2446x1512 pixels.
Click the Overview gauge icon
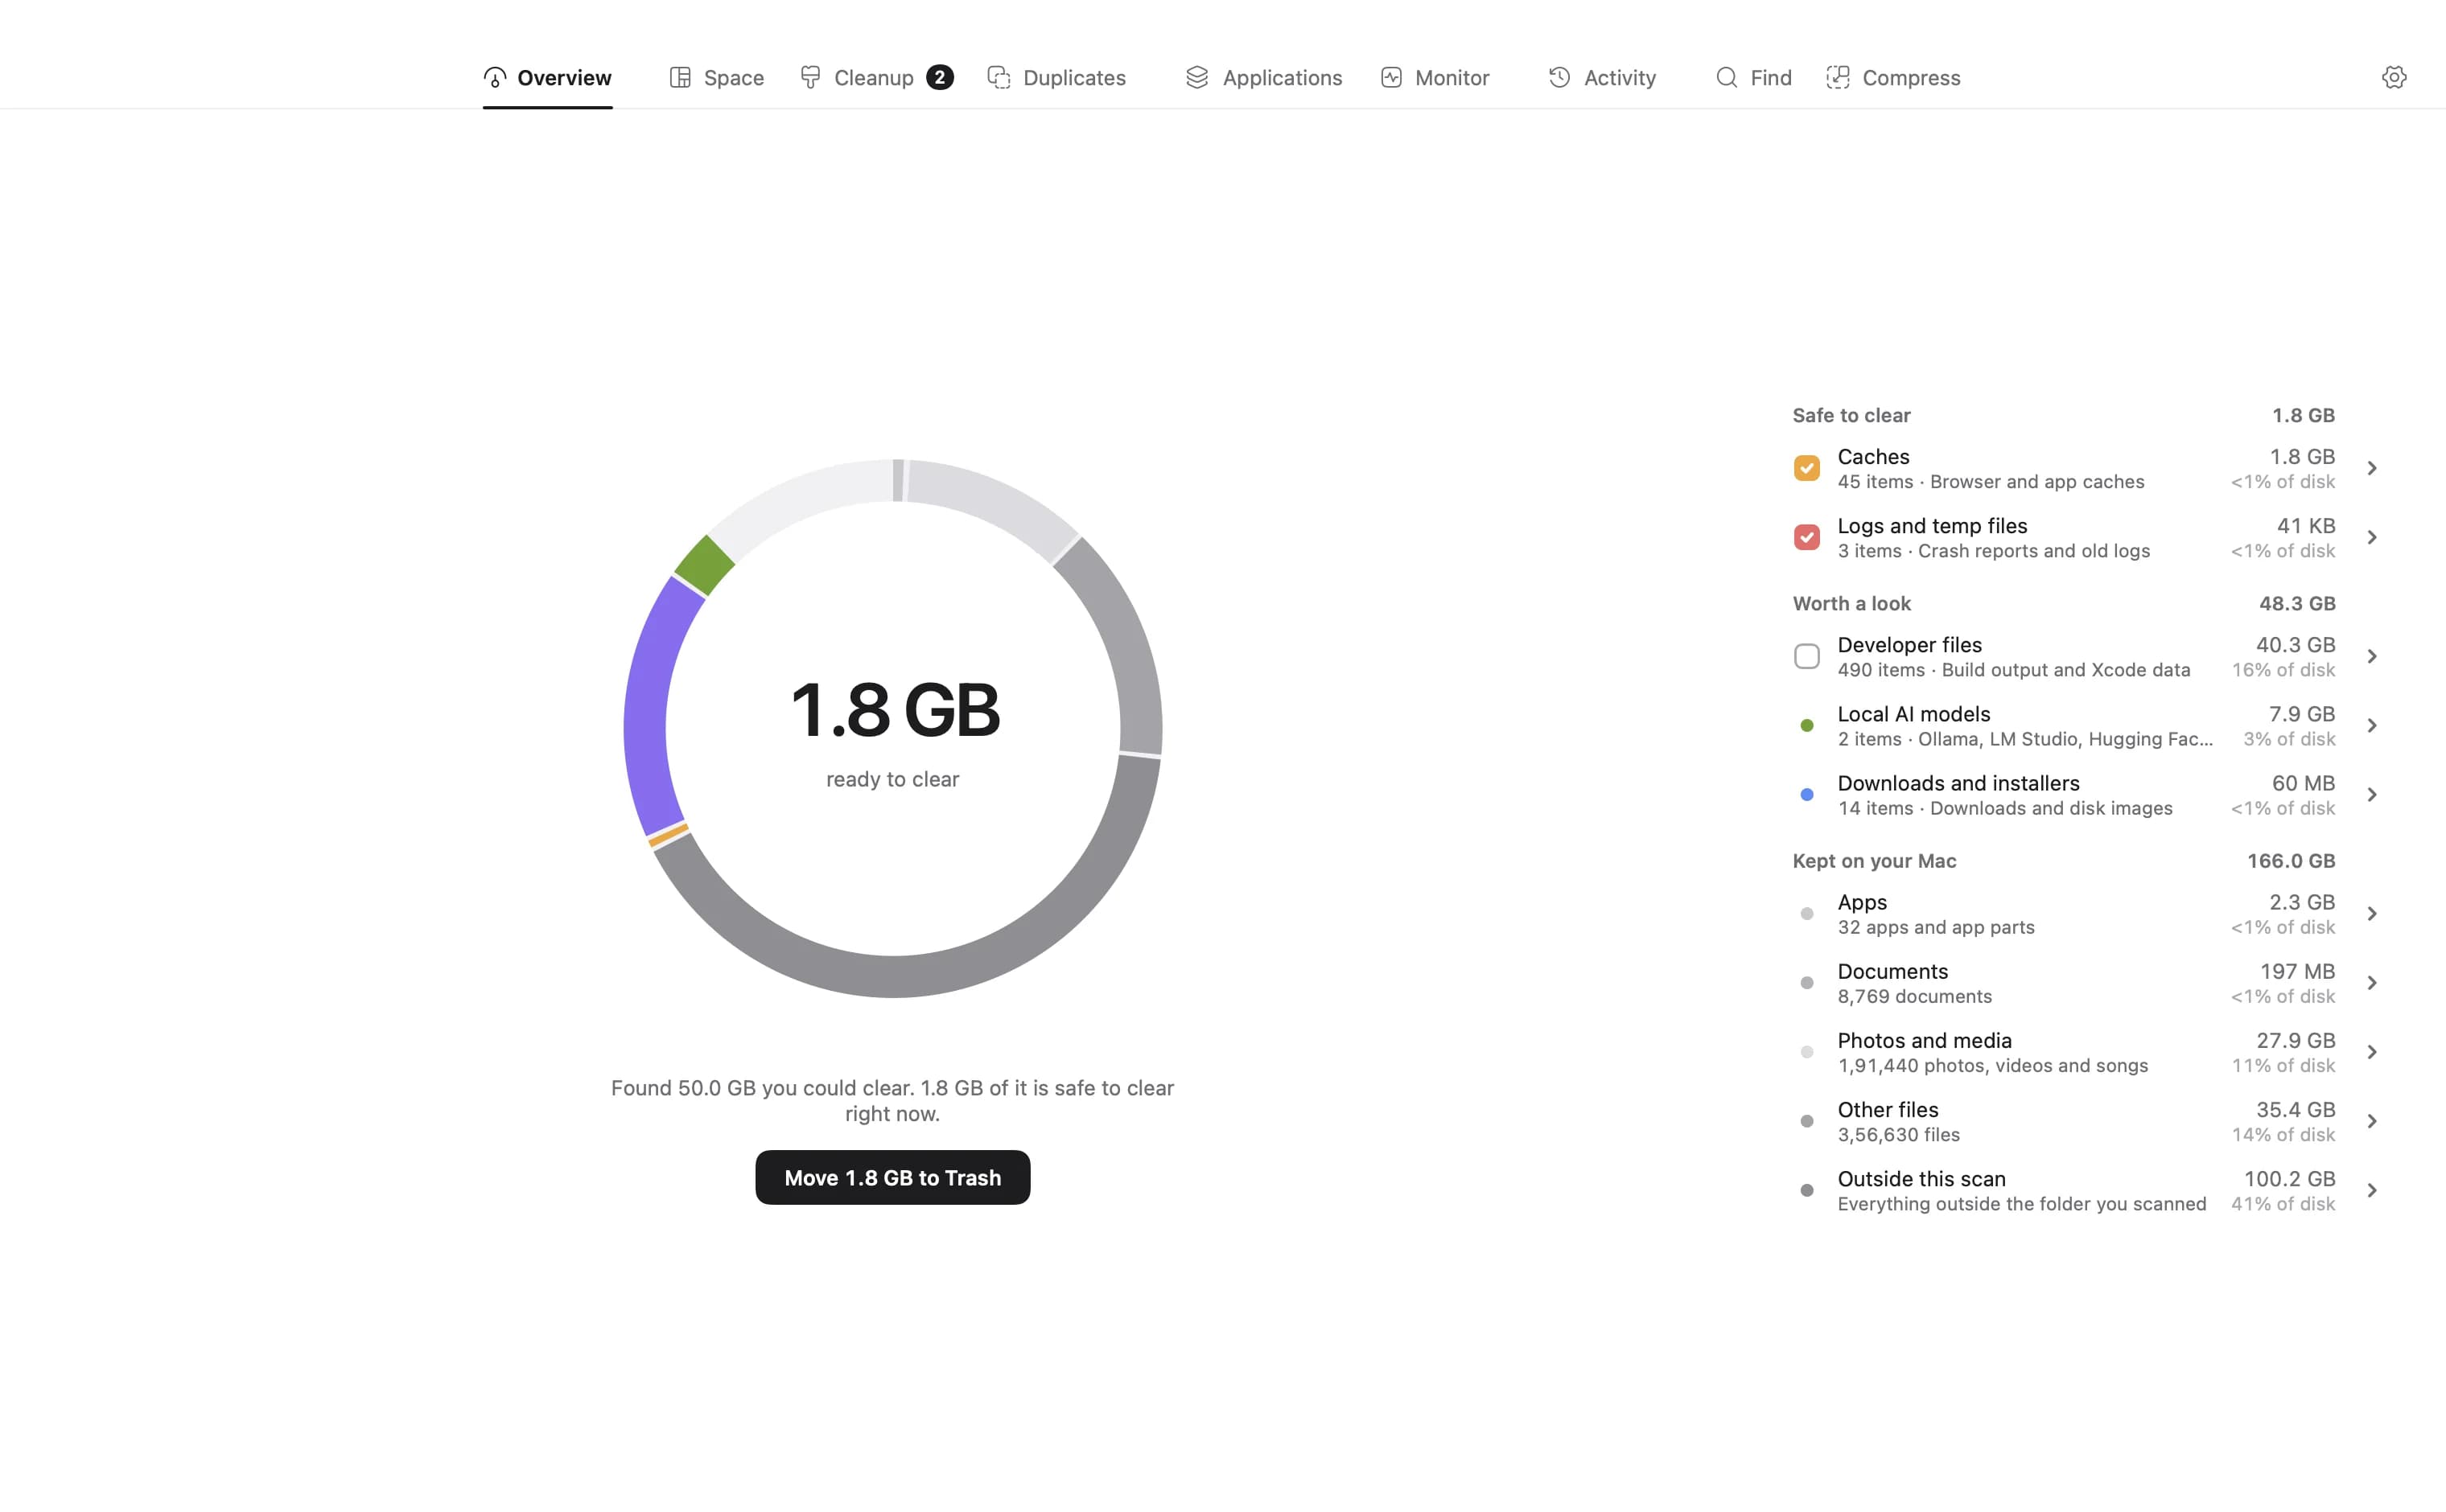pos(494,77)
